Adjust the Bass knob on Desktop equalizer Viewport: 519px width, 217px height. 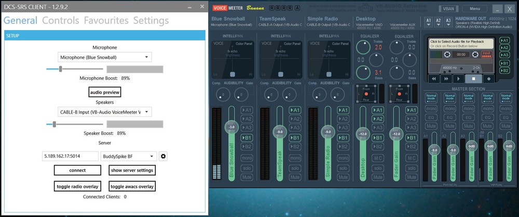[x=363, y=72]
